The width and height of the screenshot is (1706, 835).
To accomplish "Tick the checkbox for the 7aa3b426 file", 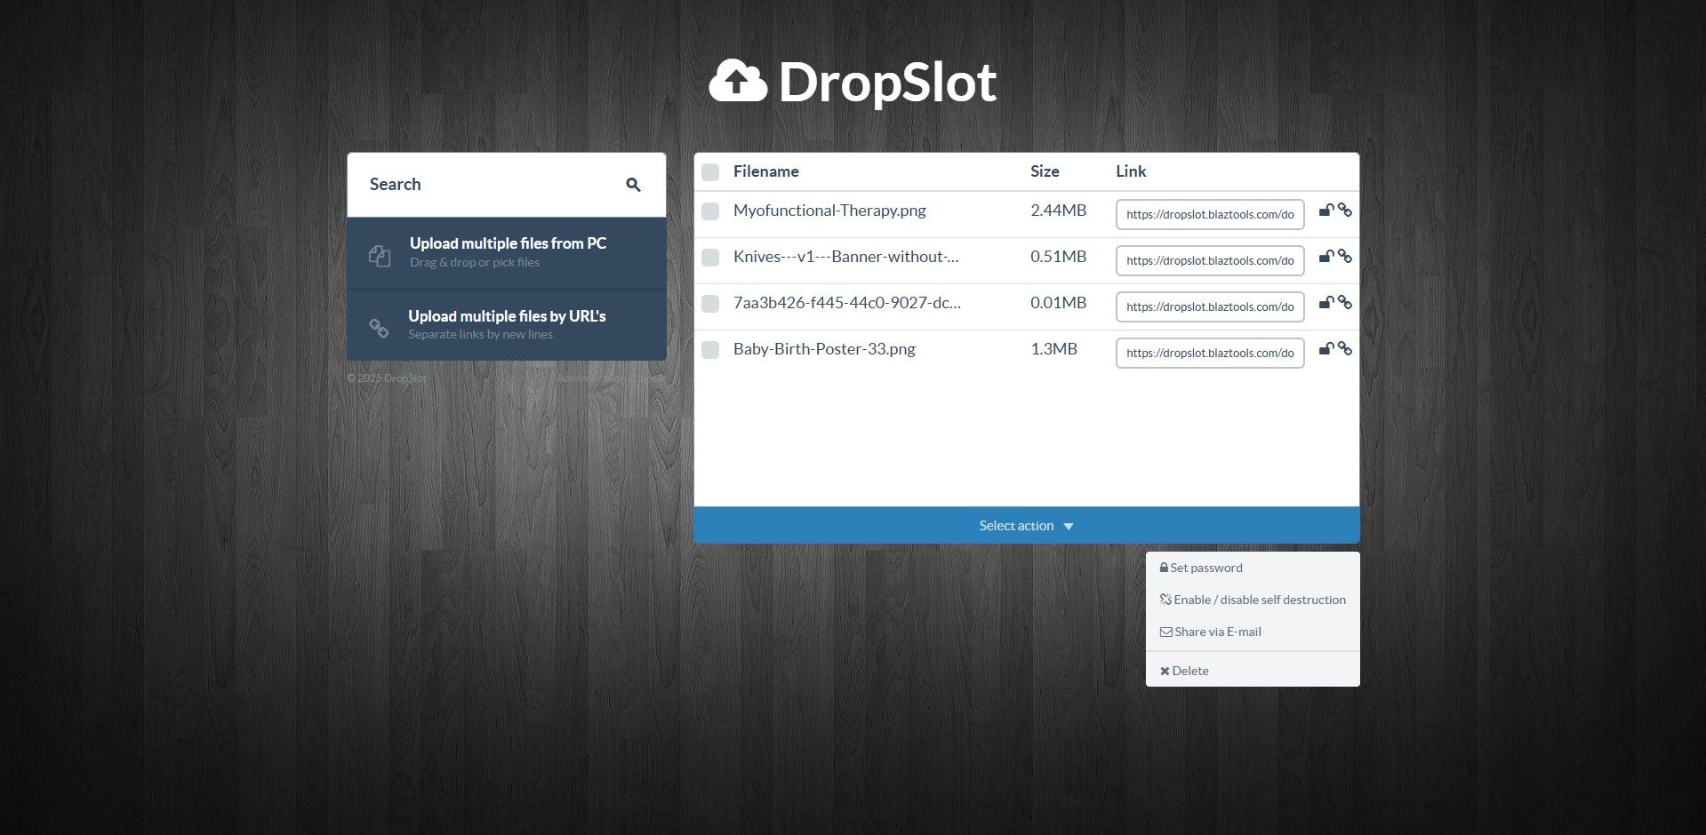I will 710,304.
